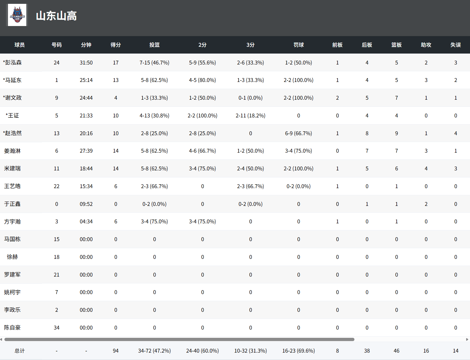
Task: Click the 助攻 column header
Action: (x=426, y=45)
